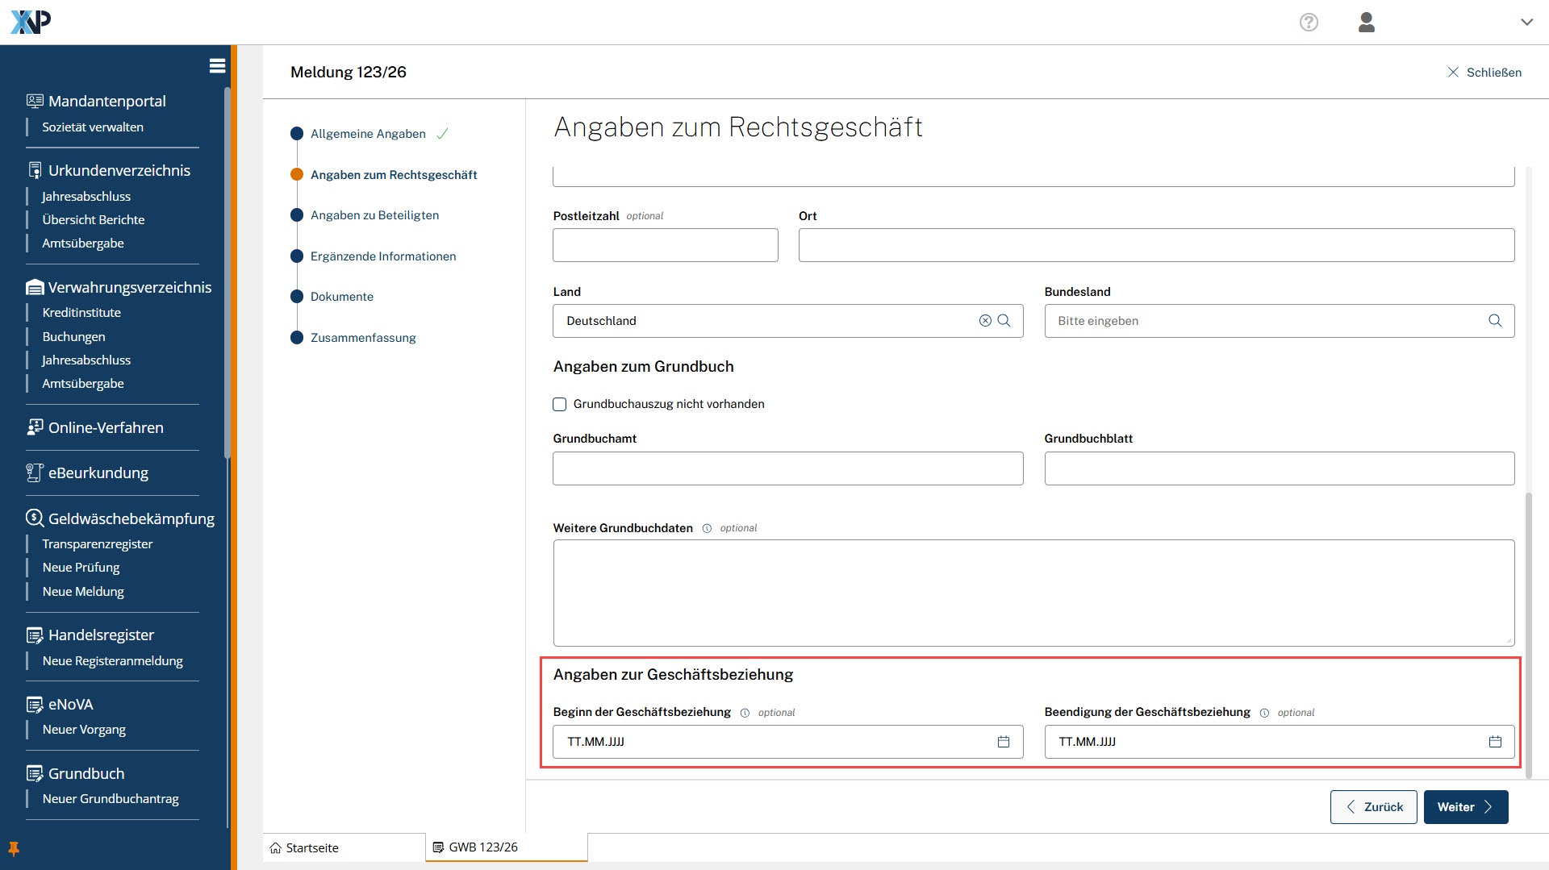Open the Bundesland search dropdown

[1494, 321]
